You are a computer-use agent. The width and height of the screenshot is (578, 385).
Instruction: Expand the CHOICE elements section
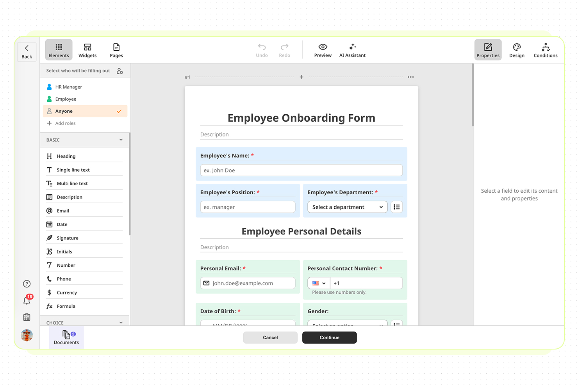[x=121, y=321]
